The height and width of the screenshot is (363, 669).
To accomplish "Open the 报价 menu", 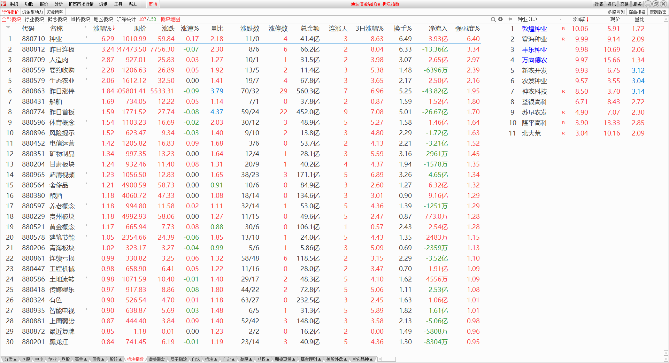I will coord(44,4).
